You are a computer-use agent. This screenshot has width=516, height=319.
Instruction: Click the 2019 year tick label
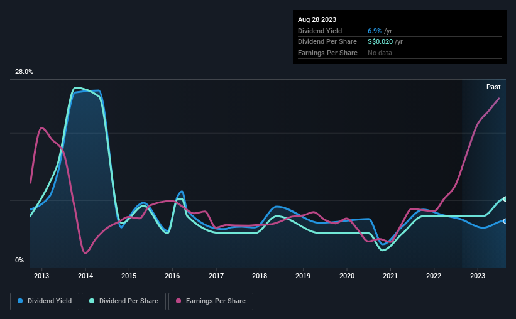click(x=303, y=276)
